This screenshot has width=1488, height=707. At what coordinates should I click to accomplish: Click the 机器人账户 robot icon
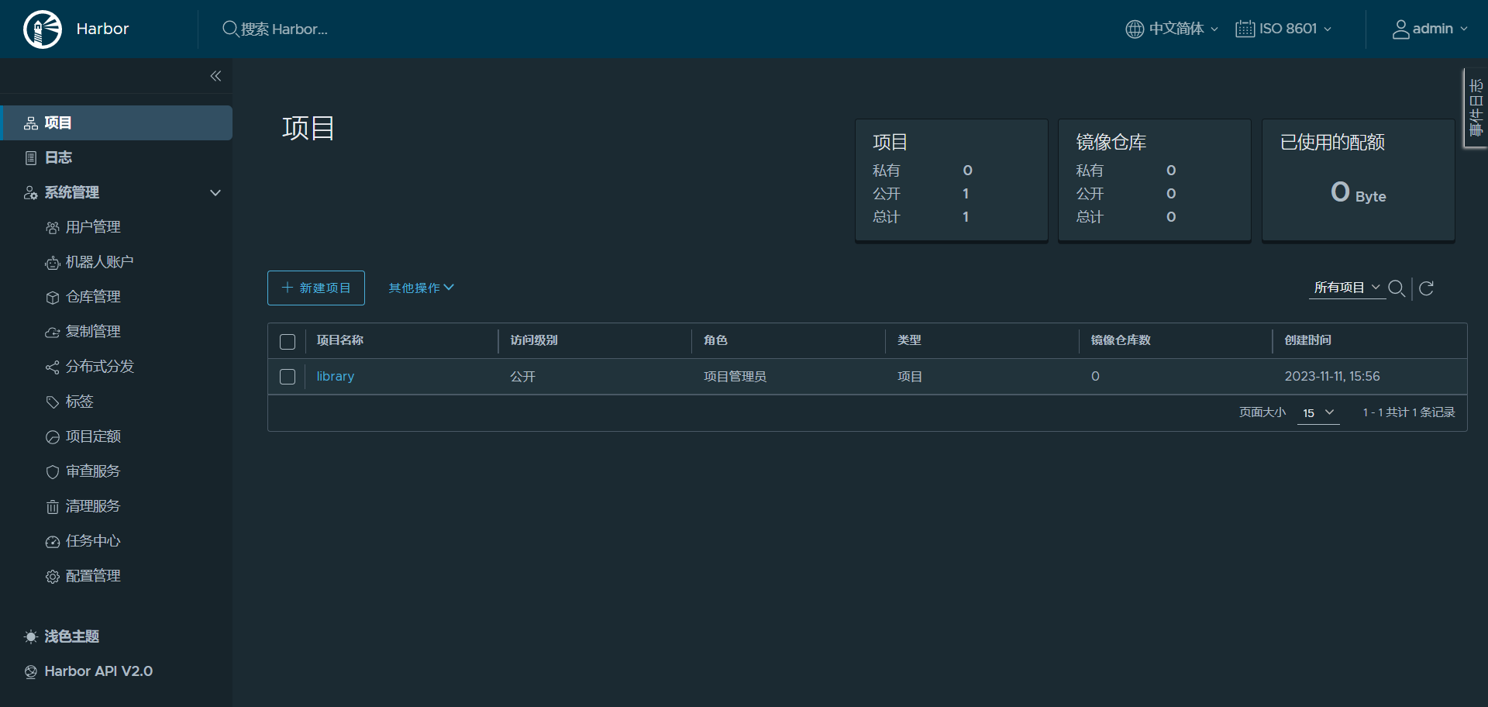click(52, 263)
